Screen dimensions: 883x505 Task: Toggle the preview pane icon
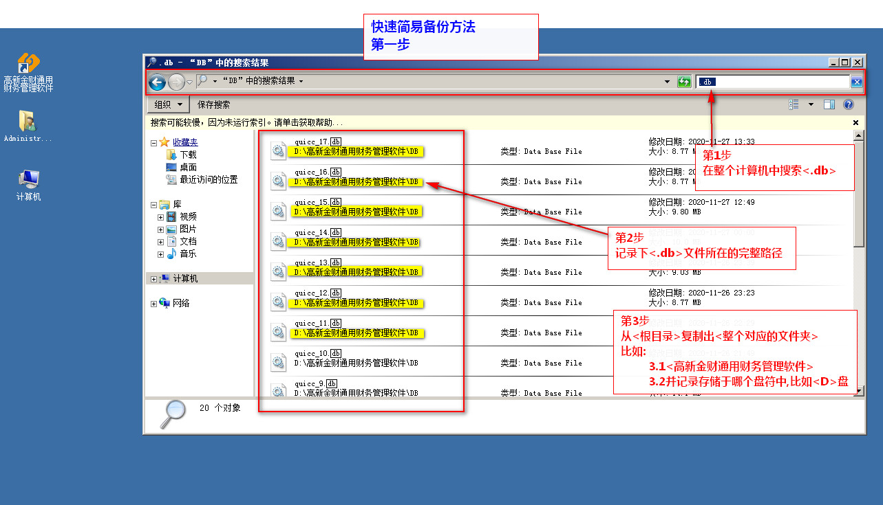(829, 104)
